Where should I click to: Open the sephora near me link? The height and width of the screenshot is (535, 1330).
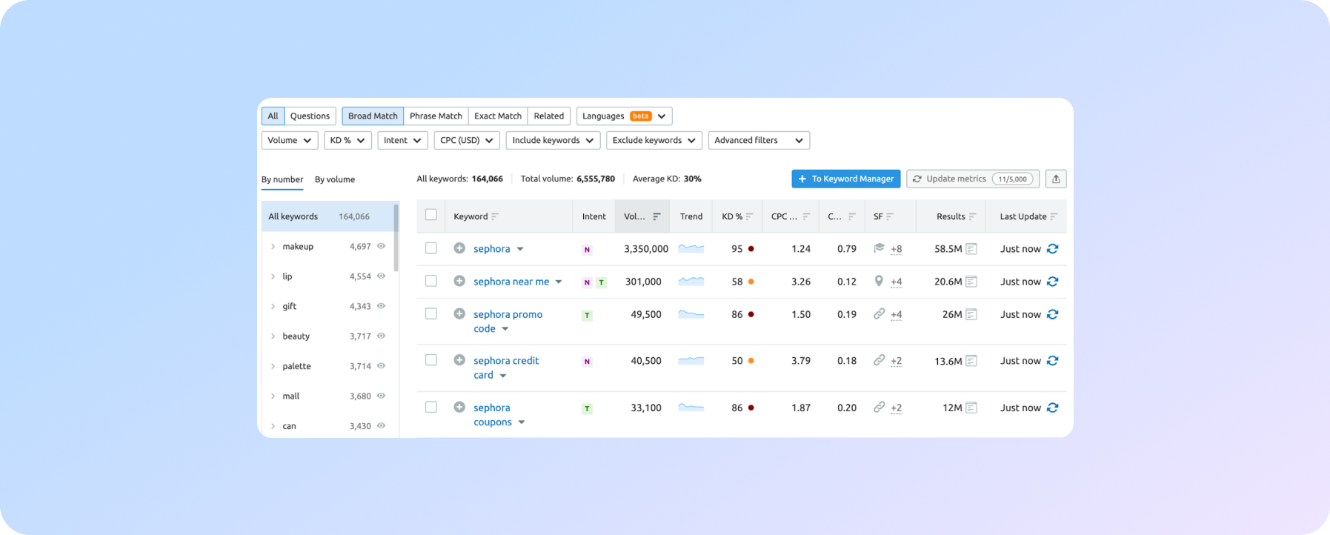coord(511,282)
